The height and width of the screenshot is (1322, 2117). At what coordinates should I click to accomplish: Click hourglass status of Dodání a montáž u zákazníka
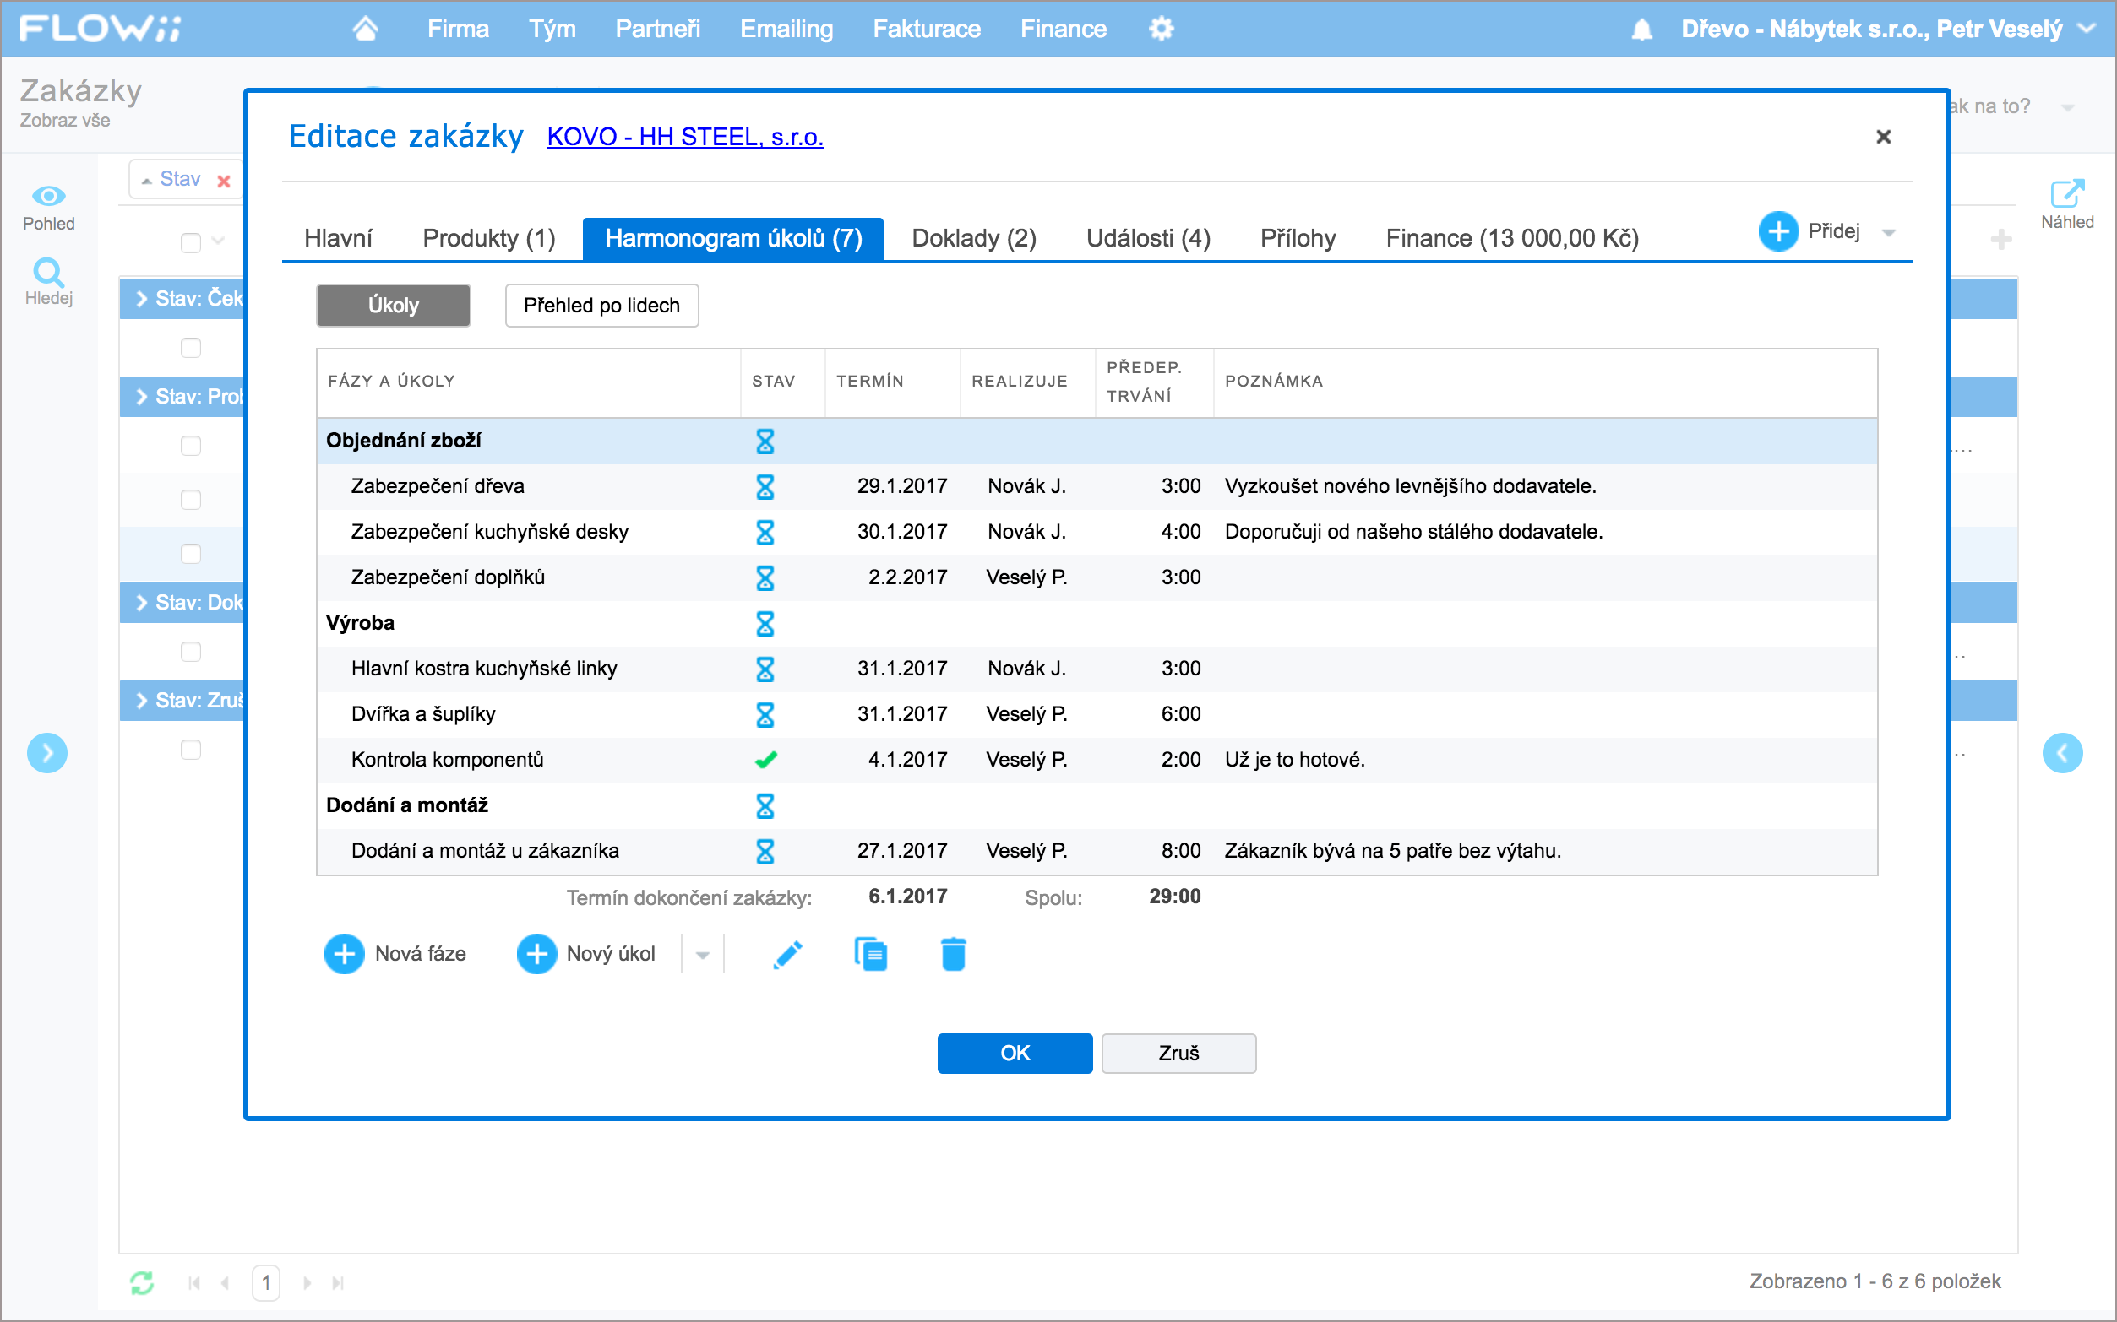(765, 852)
